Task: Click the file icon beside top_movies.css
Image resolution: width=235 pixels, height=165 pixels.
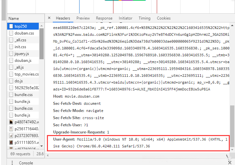Action: pos(11,74)
